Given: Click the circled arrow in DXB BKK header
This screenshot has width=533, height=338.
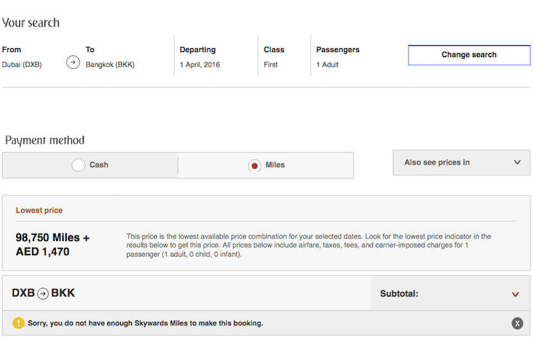Looking at the screenshot, I should click(x=43, y=294).
